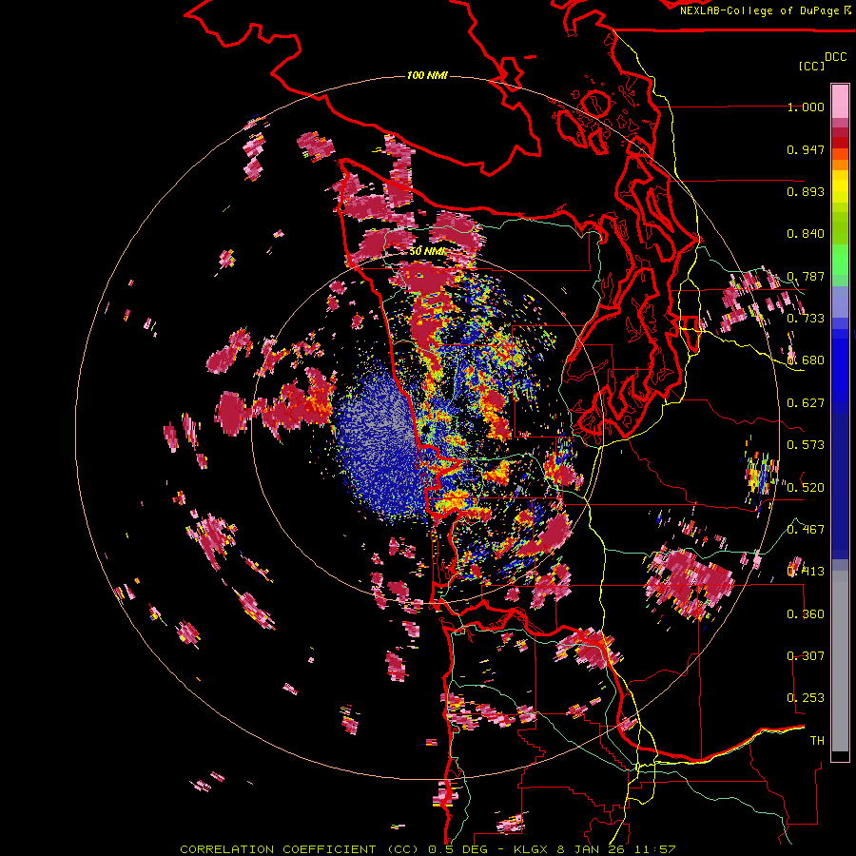Pick the dark navy segment of the color scale
This screenshot has height=856, width=856.
[x=840, y=486]
